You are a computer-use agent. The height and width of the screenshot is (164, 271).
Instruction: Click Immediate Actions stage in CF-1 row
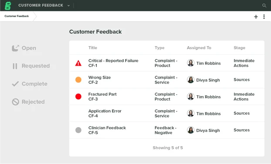pos(244,63)
